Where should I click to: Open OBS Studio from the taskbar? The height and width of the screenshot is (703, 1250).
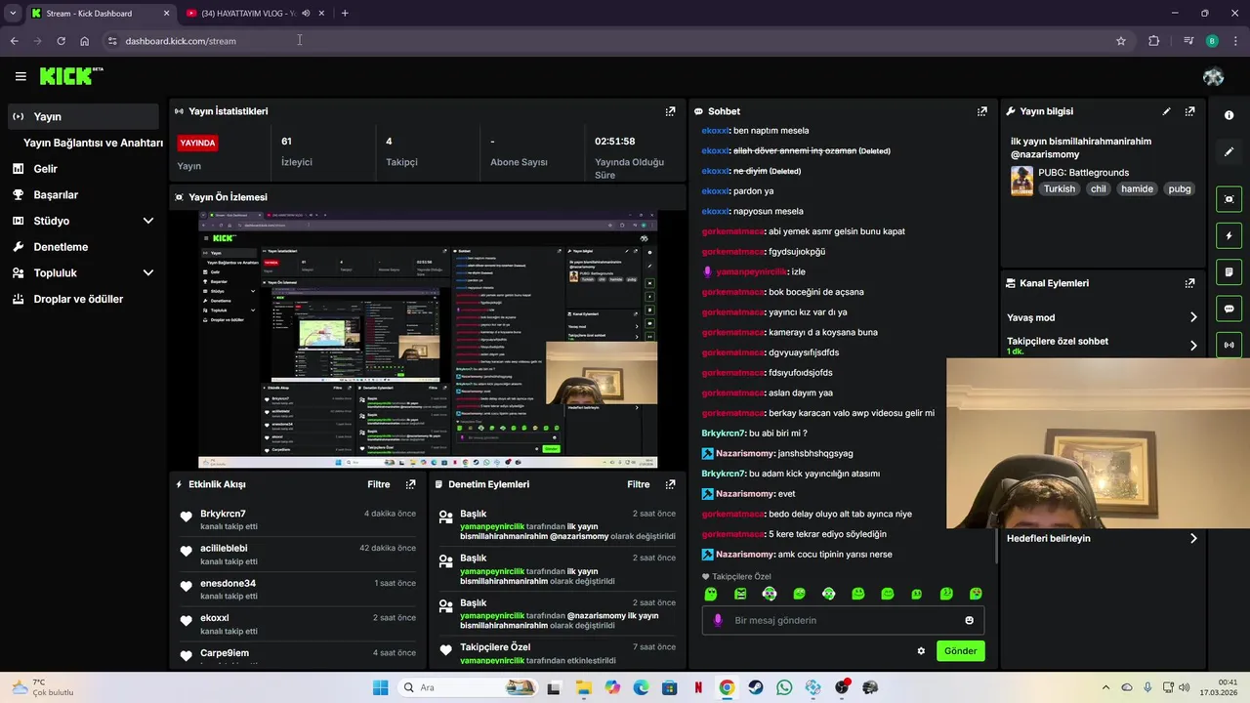842,687
